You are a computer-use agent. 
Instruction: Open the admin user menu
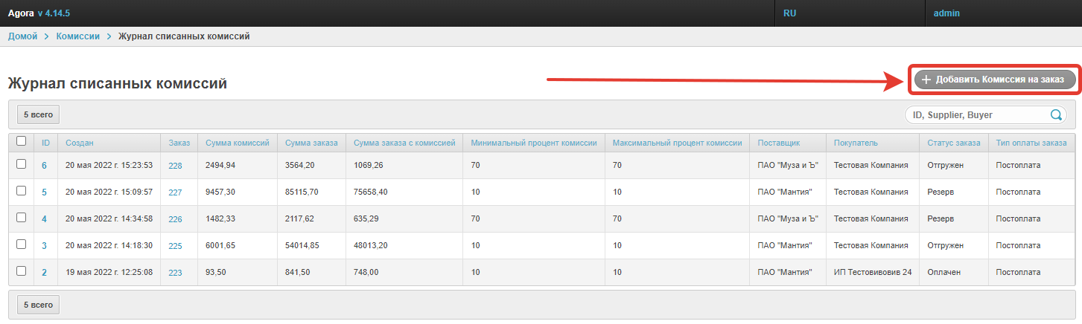pos(946,13)
